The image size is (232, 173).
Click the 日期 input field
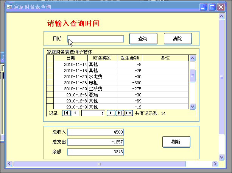point(96,39)
